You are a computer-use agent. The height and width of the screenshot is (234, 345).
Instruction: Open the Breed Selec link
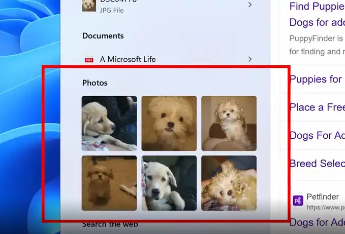point(317,164)
